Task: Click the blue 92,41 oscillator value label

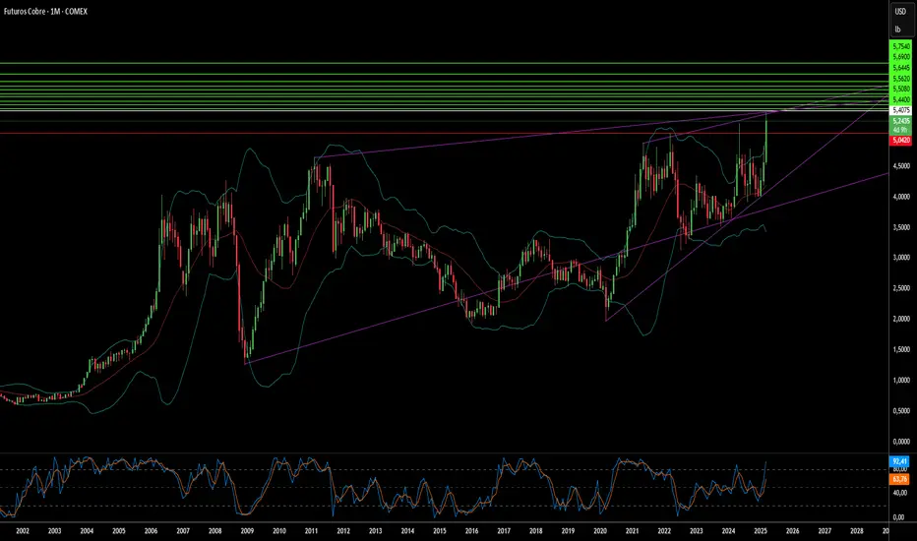Action: click(899, 460)
